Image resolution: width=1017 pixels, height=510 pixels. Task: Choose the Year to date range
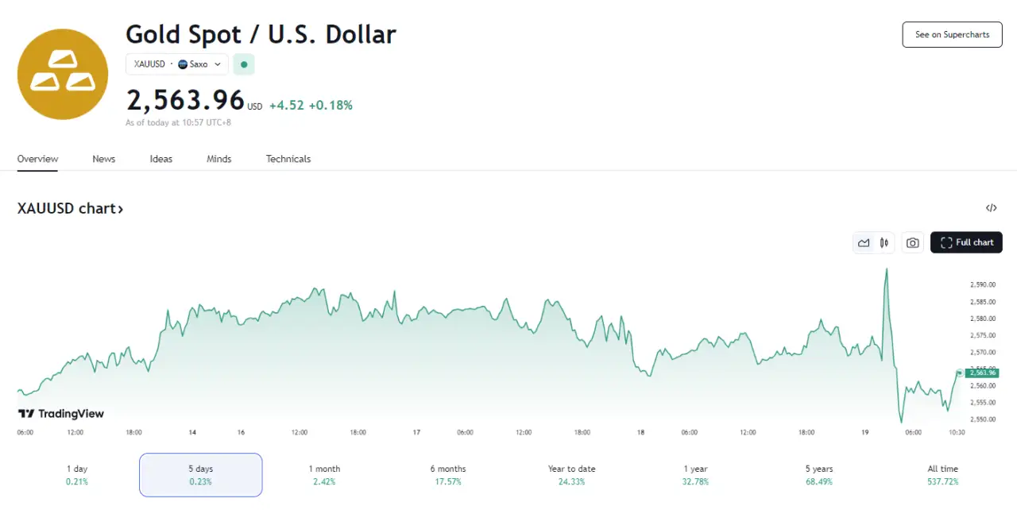point(571,474)
